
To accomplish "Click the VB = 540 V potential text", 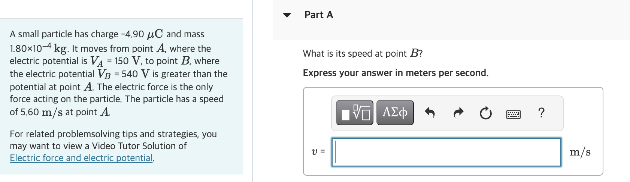I will click(124, 74).
